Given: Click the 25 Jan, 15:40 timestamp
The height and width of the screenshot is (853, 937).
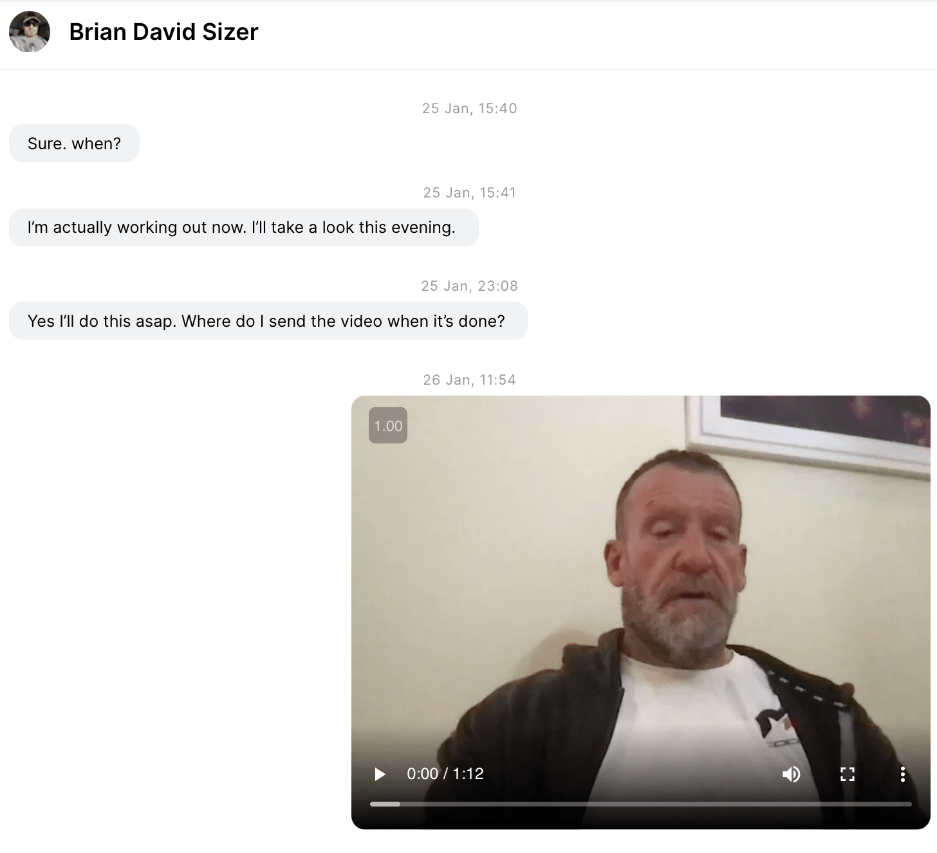Looking at the screenshot, I should click(x=469, y=108).
